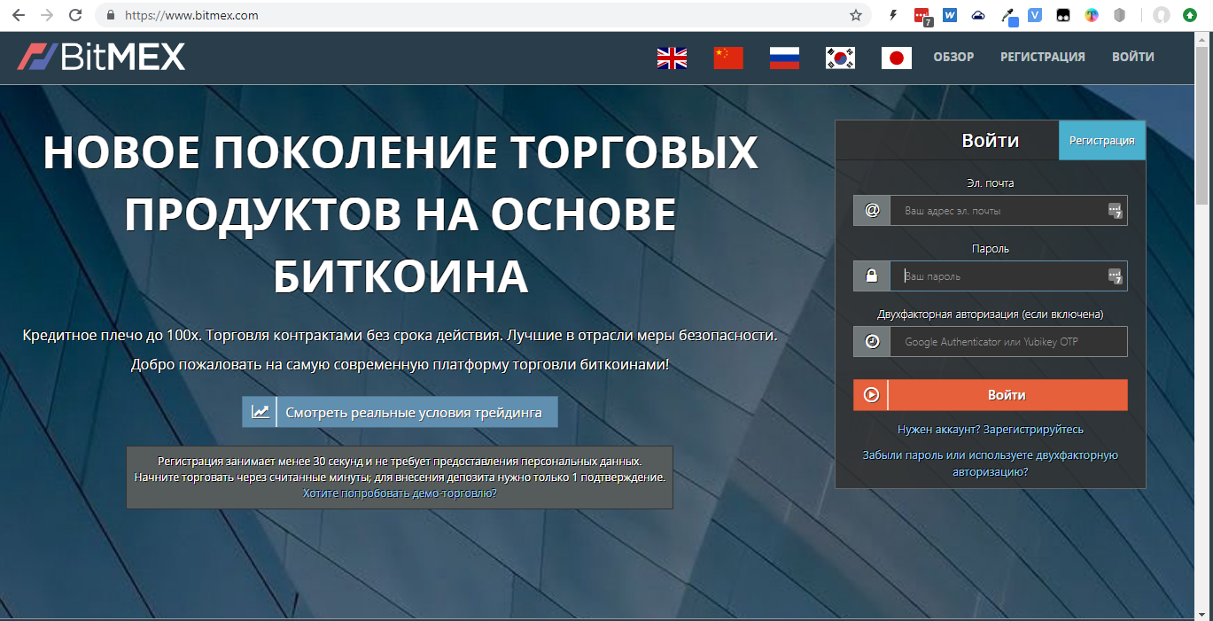Viewport: 1213px width, 621px height.
Task: Choose the Russian flag language
Action: [784, 58]
